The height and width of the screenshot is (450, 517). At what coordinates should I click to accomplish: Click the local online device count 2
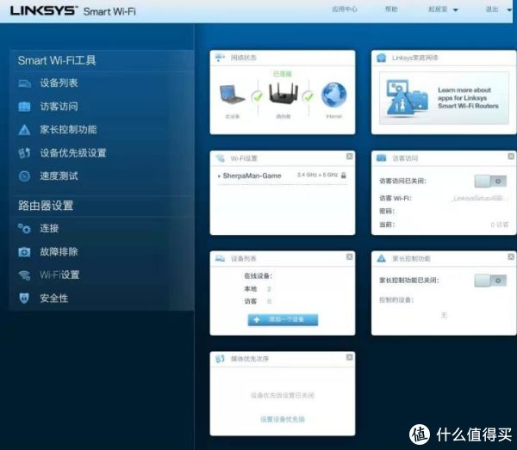pyautogui.click(x=269, y=289)
